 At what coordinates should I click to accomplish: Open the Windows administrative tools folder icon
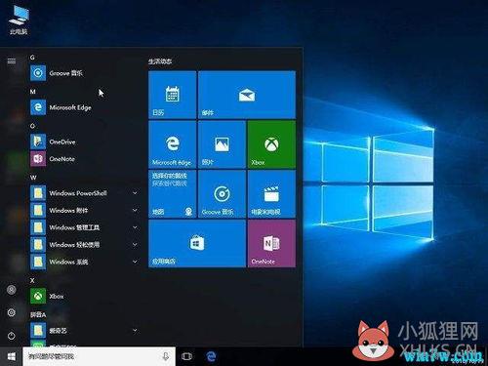click(38, 227)
